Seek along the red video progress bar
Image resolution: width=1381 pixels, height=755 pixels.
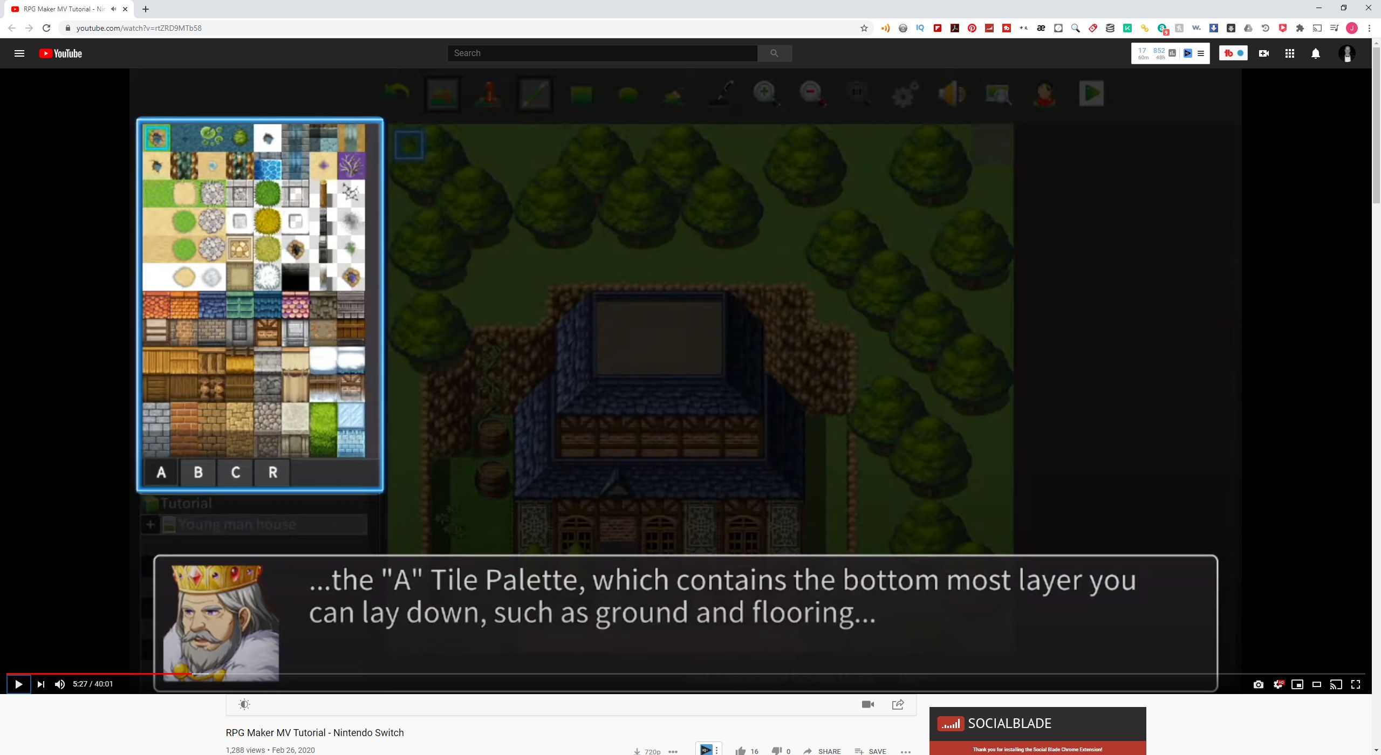click(99, 674)
